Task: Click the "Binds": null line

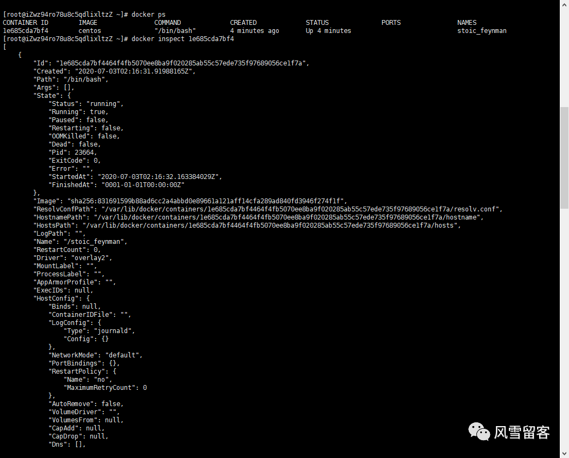Action: click(x=75, y=307)
